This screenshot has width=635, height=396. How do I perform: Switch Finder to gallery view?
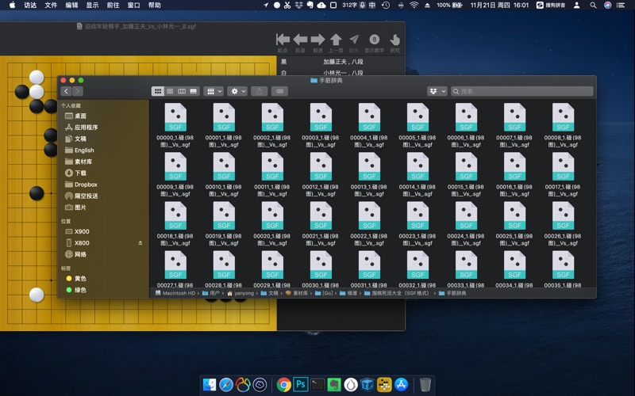pyautogui.click(x=194, y=92)
